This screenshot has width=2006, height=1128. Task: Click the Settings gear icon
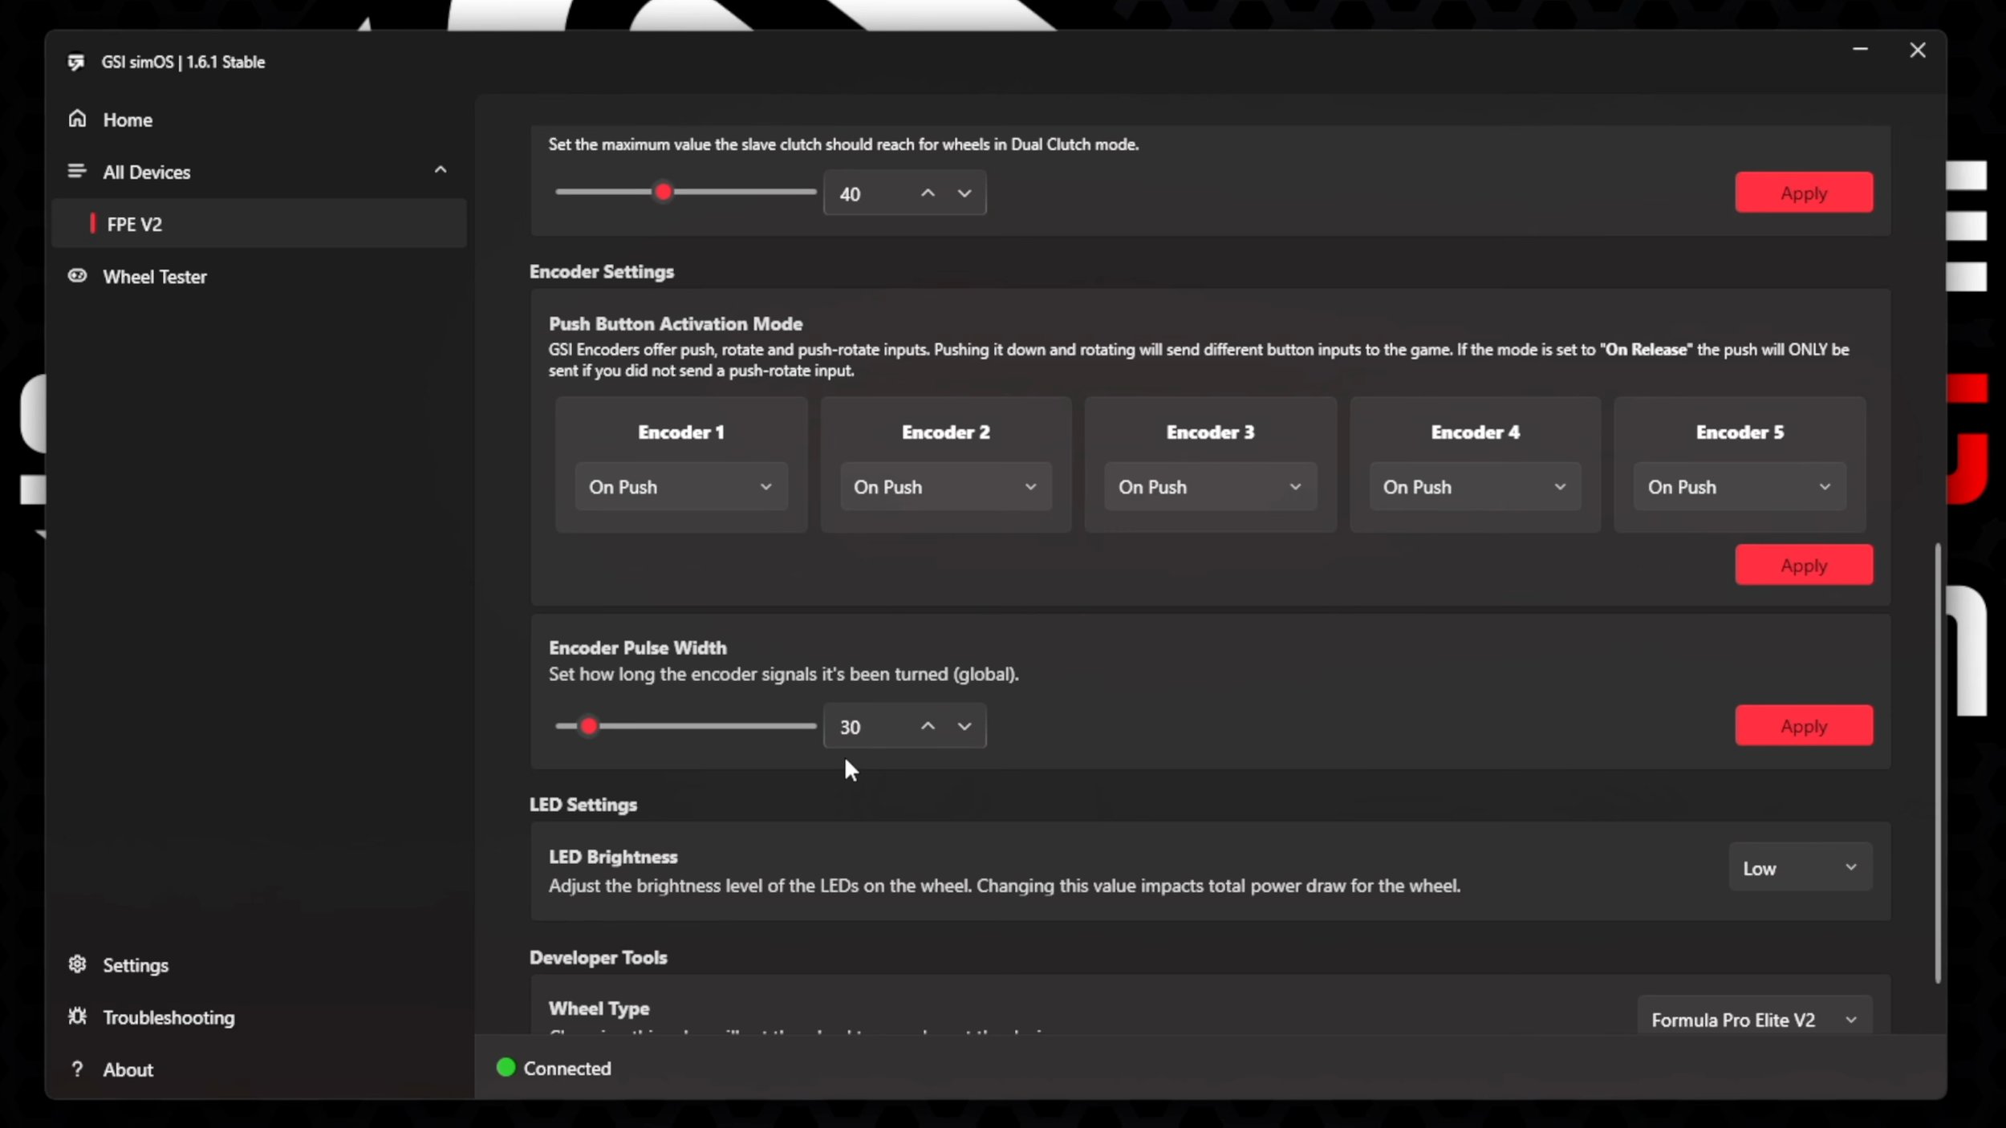click(77, 964)
